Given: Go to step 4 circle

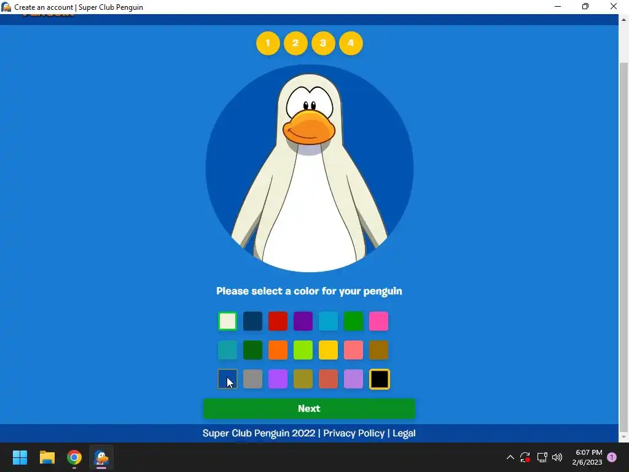Looking at the screenshot, I should tap(351, 43).
